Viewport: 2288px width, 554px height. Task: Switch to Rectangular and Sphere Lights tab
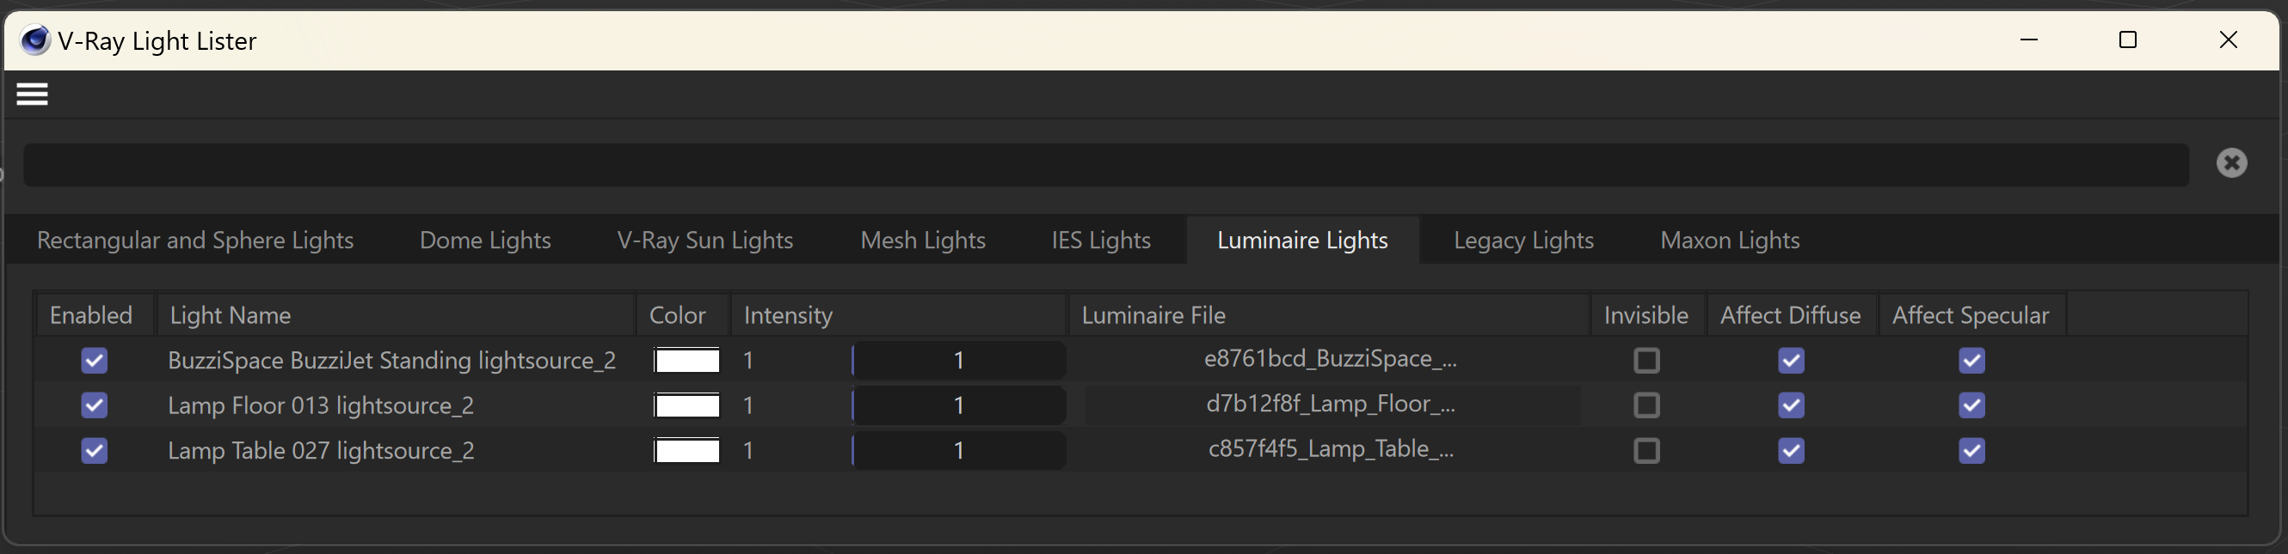tap(195, 240)
